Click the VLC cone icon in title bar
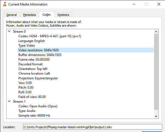The image size is (165, 132). click(x=5, y=4)
